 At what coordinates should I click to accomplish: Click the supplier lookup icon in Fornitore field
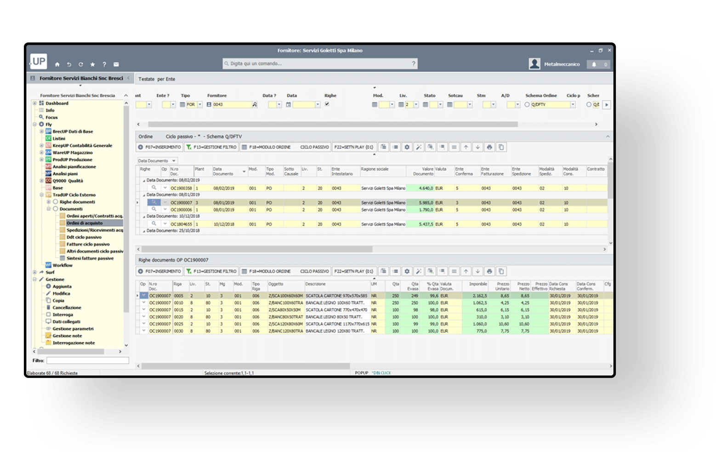click(x=255, y=105)
